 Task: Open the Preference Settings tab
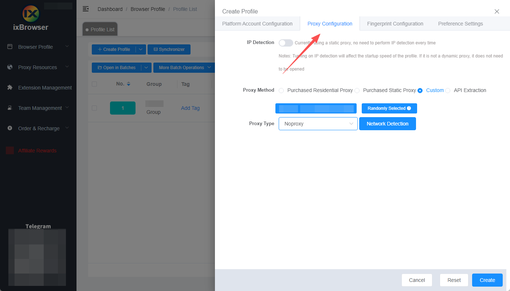[460, 24]
